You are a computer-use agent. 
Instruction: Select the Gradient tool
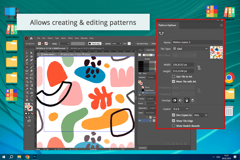click(x=31, y=85)
